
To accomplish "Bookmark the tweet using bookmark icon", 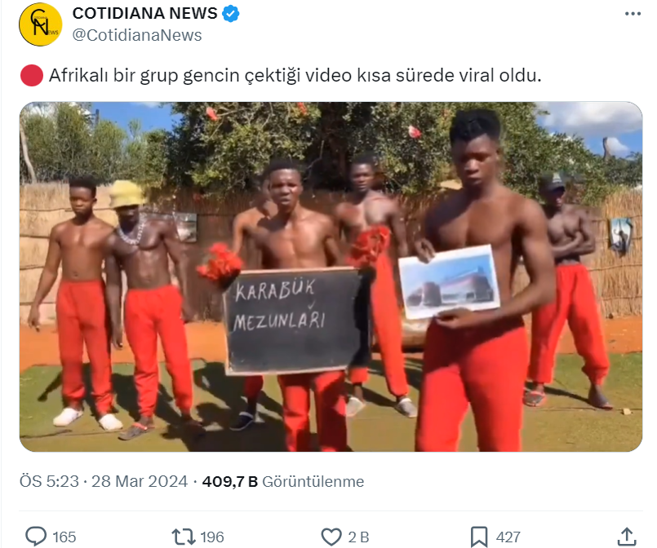I will click(479, 537).
